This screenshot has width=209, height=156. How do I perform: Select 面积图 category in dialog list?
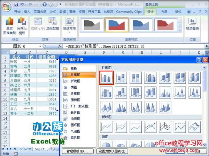pyautogui.click(x=79, y=100)
